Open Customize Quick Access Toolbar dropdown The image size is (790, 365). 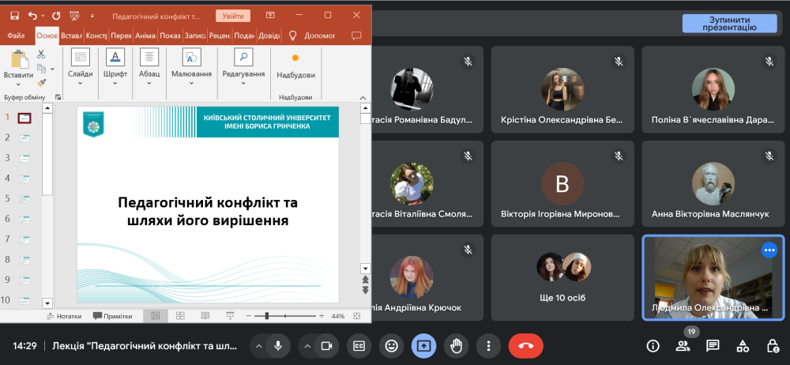pyautogui.click(x=92, y=16)
